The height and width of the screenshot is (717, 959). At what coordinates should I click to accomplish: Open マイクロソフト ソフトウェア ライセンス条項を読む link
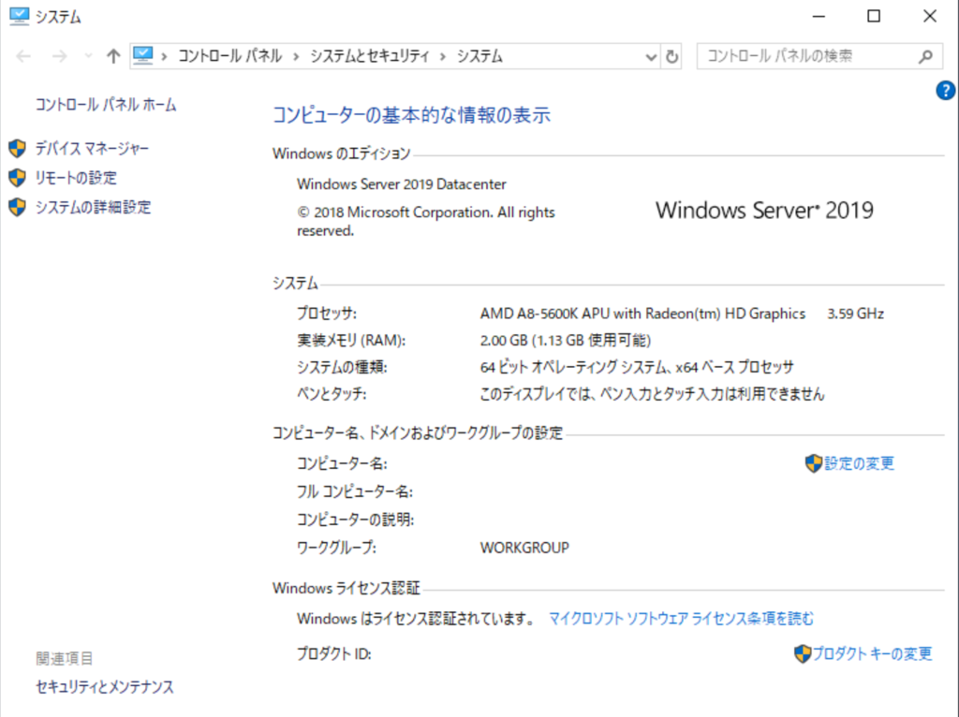682,619
